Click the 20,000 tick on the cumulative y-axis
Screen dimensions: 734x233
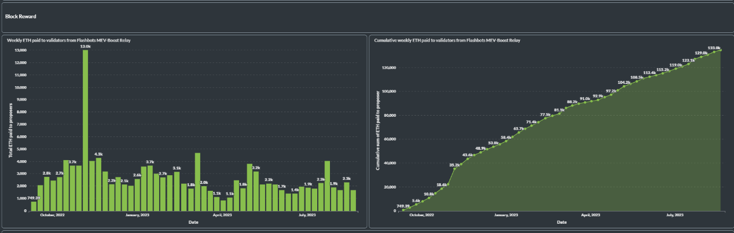click(390, 187)
